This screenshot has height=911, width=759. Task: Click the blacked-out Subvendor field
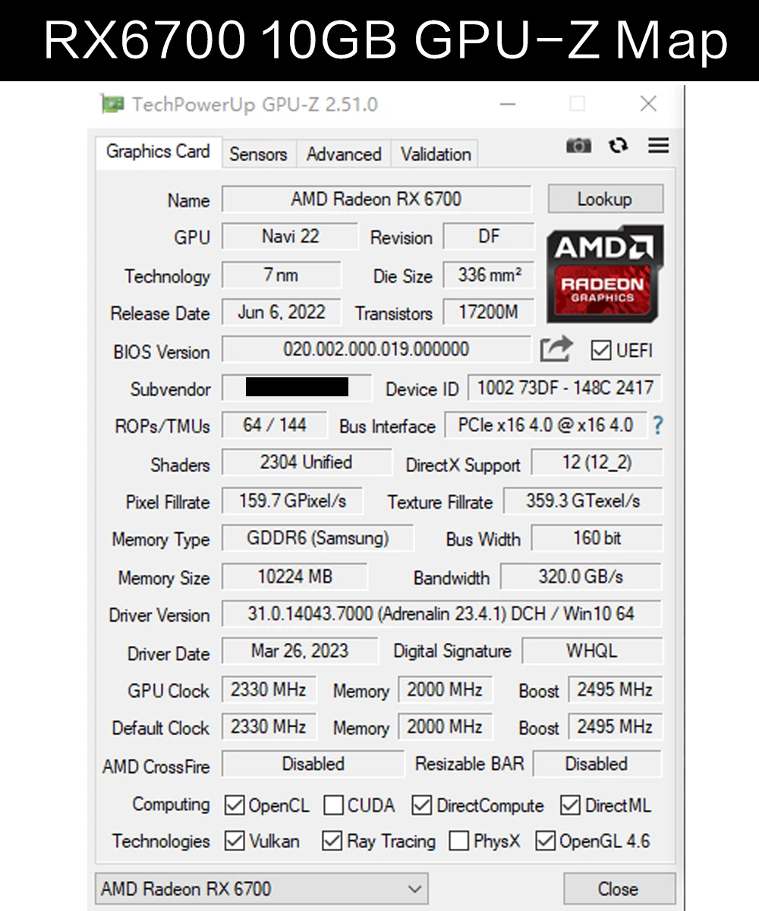click(x=297, y=387)
